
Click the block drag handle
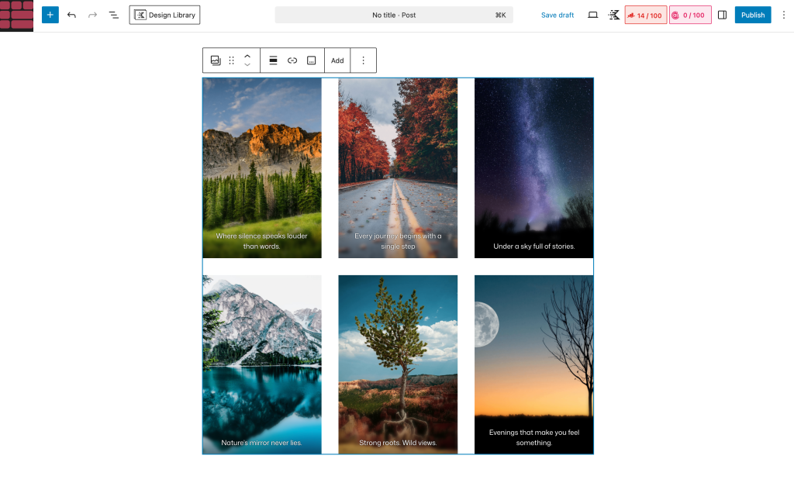coord(231,60)
